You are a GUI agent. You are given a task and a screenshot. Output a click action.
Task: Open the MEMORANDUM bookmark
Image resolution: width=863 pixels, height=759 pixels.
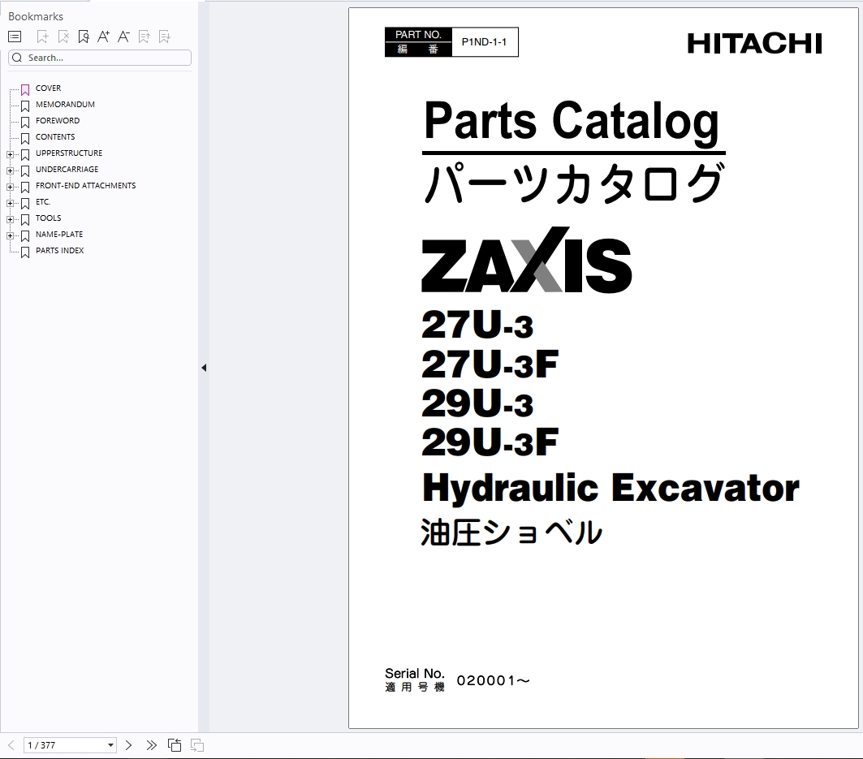click(65, 105)
